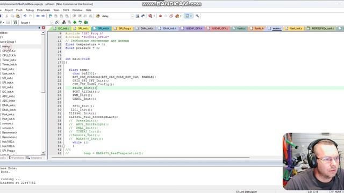Select hdc1080.c in the project tree
This screenshot has height=193, width=344.
[x=9, y=142]
